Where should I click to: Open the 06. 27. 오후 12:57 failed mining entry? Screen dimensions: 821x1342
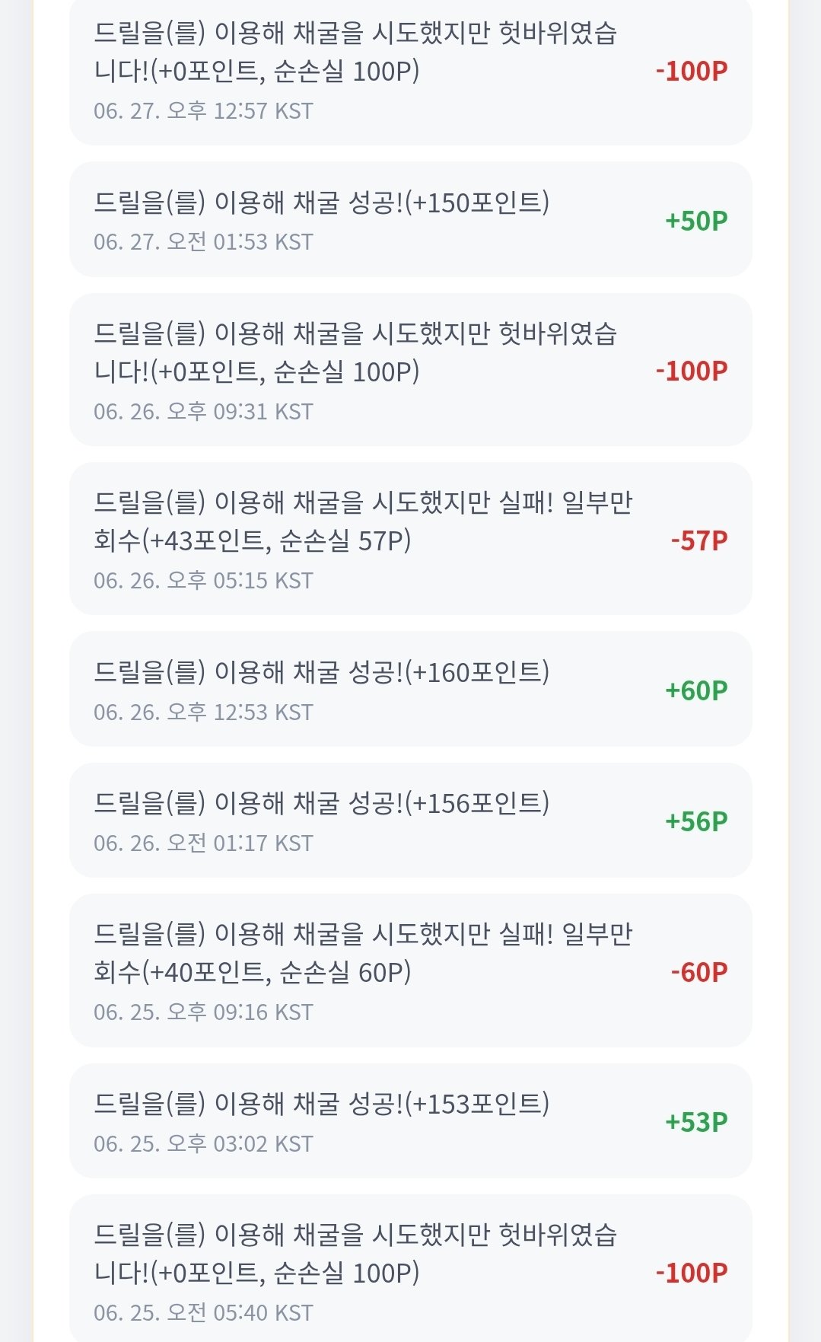[x=410, y=72]
